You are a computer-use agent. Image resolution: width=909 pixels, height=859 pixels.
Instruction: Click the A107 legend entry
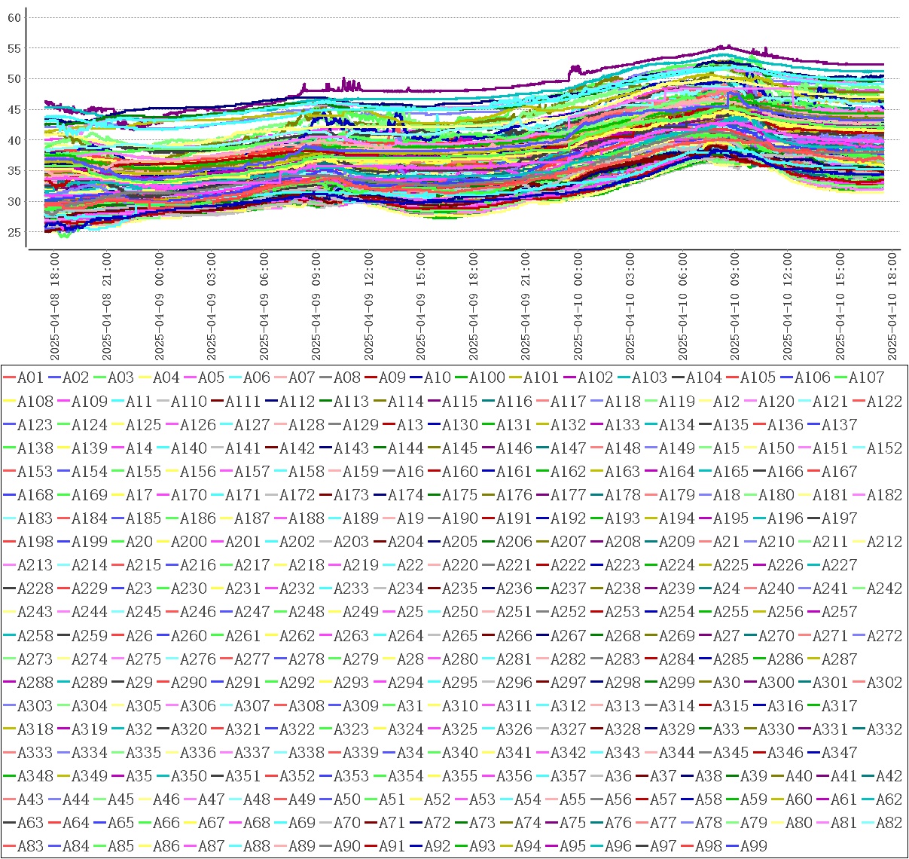(x=866, y=378)
